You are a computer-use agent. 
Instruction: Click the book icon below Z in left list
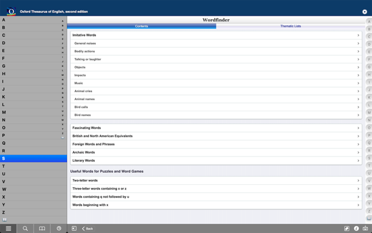(5, 220)
